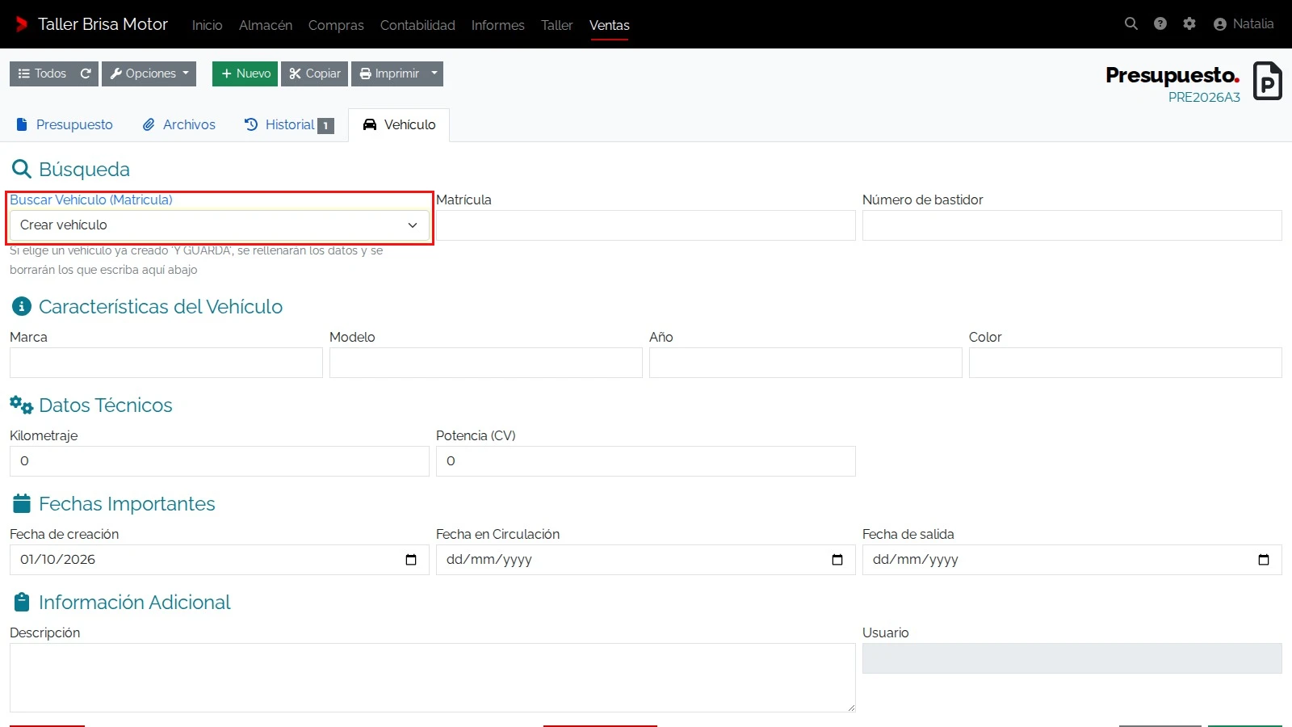Open the Taller menu
Image resolution: width=1292 pixels, height=727 pixels.
(x=557, y=25)
